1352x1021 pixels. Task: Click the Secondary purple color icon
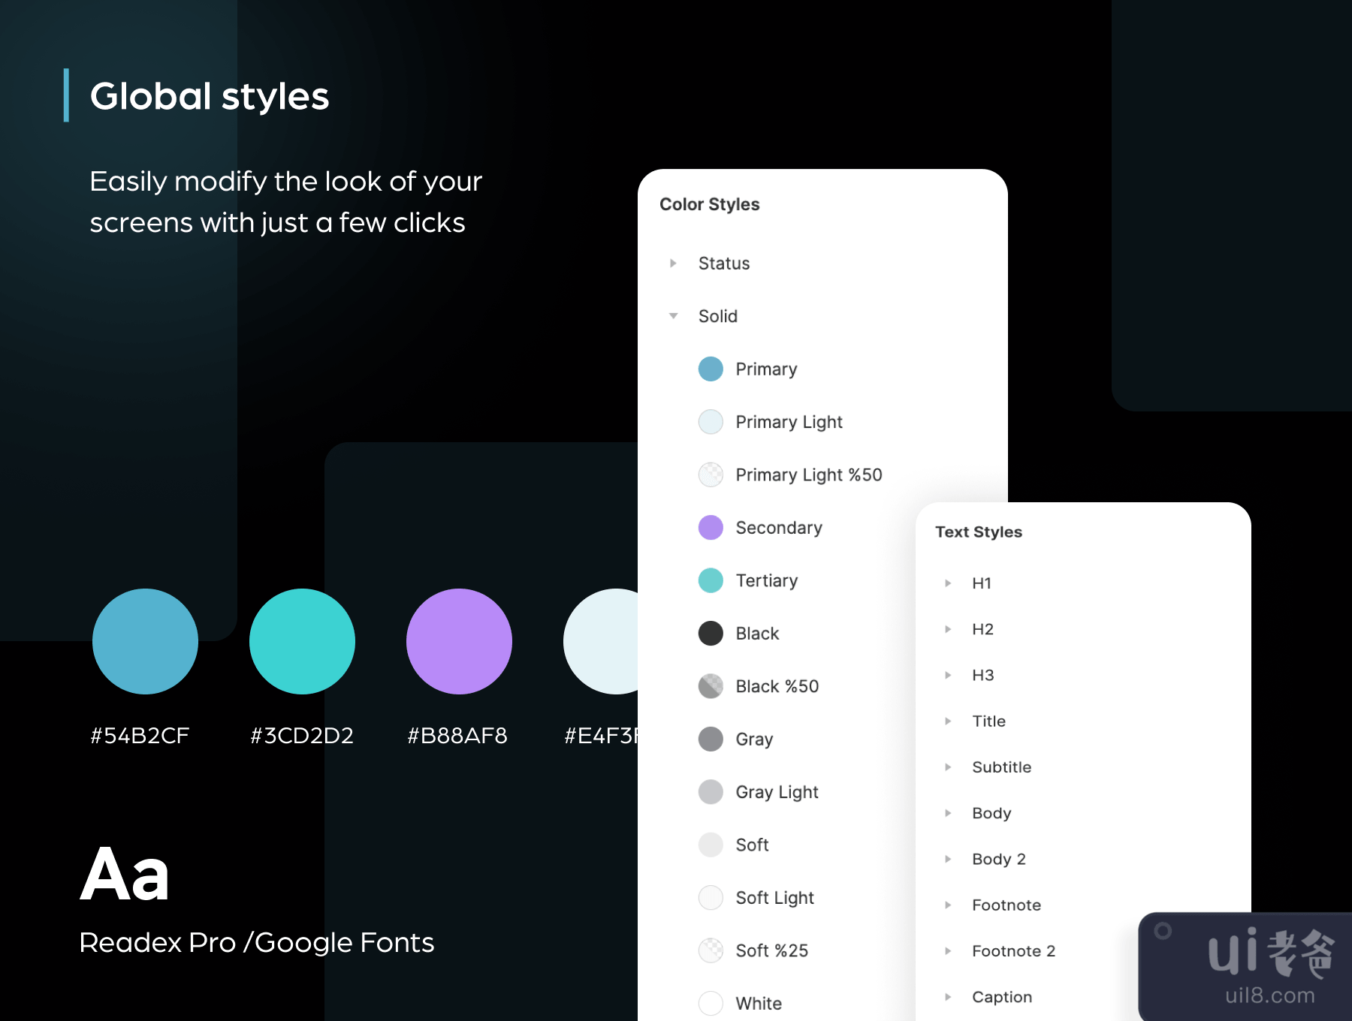tap(711, 528)
